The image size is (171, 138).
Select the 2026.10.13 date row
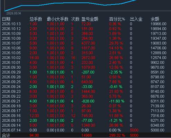click(x=85, y=24)
